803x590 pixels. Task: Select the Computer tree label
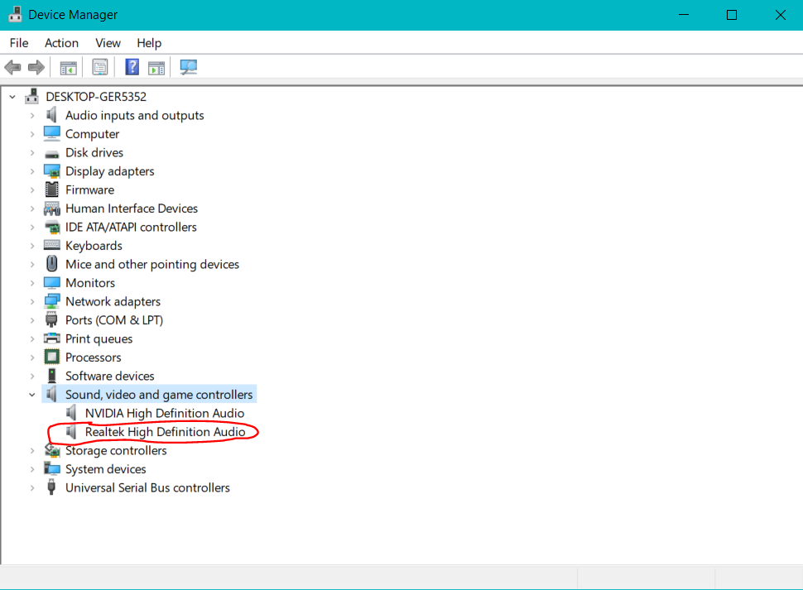pos(92,134)
